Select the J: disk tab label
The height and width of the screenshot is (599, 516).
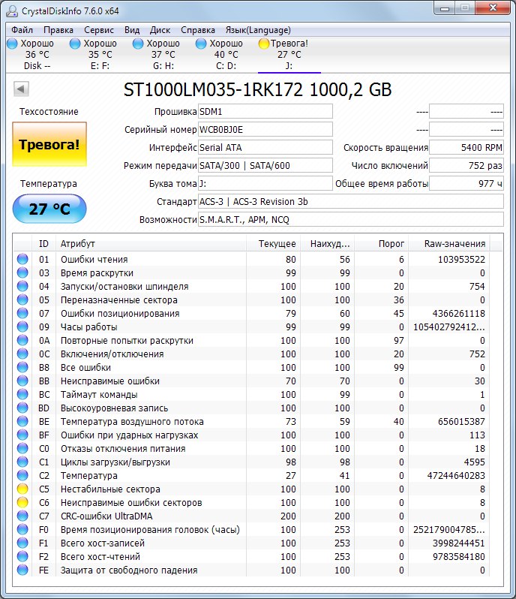tap(289, 66)
